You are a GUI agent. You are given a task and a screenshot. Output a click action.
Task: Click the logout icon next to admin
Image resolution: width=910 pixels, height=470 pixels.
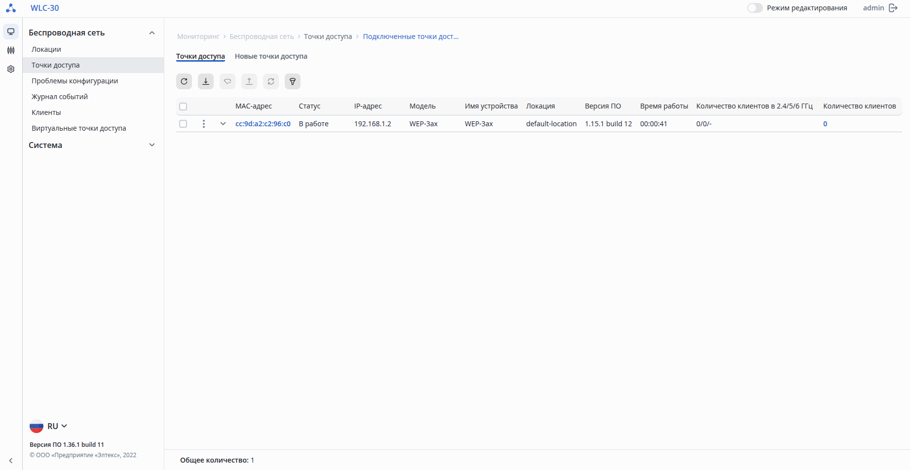pos(893,8)
